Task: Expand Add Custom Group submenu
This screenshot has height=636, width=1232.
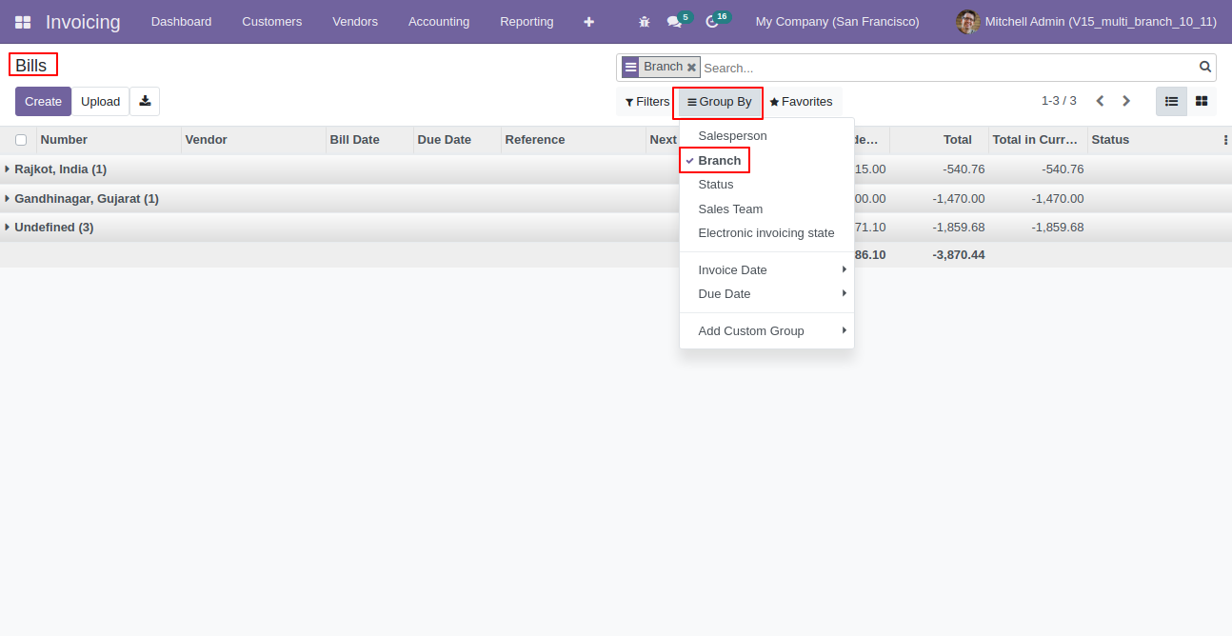Action: [x=766, y=330]
